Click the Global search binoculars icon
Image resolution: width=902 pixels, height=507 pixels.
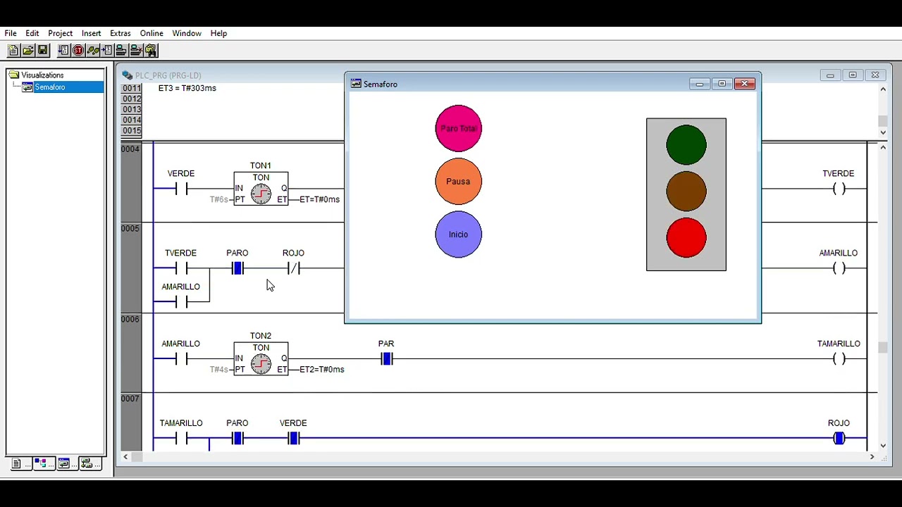[x=151, y=50]
